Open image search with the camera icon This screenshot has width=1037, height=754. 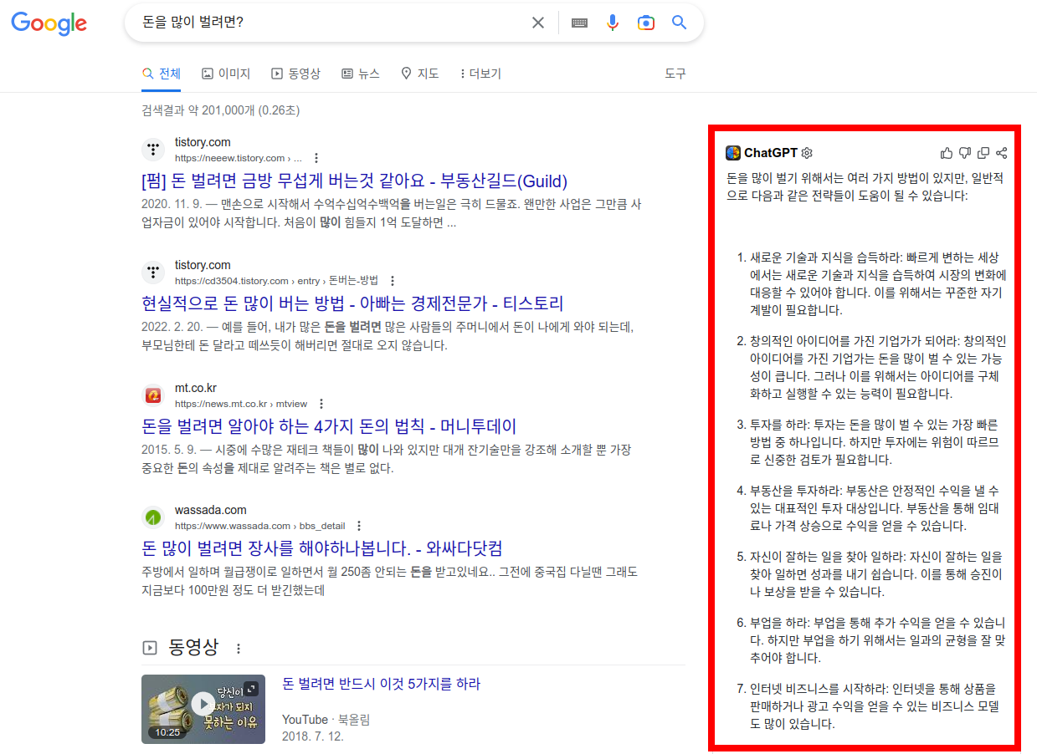tap(645, 23)
